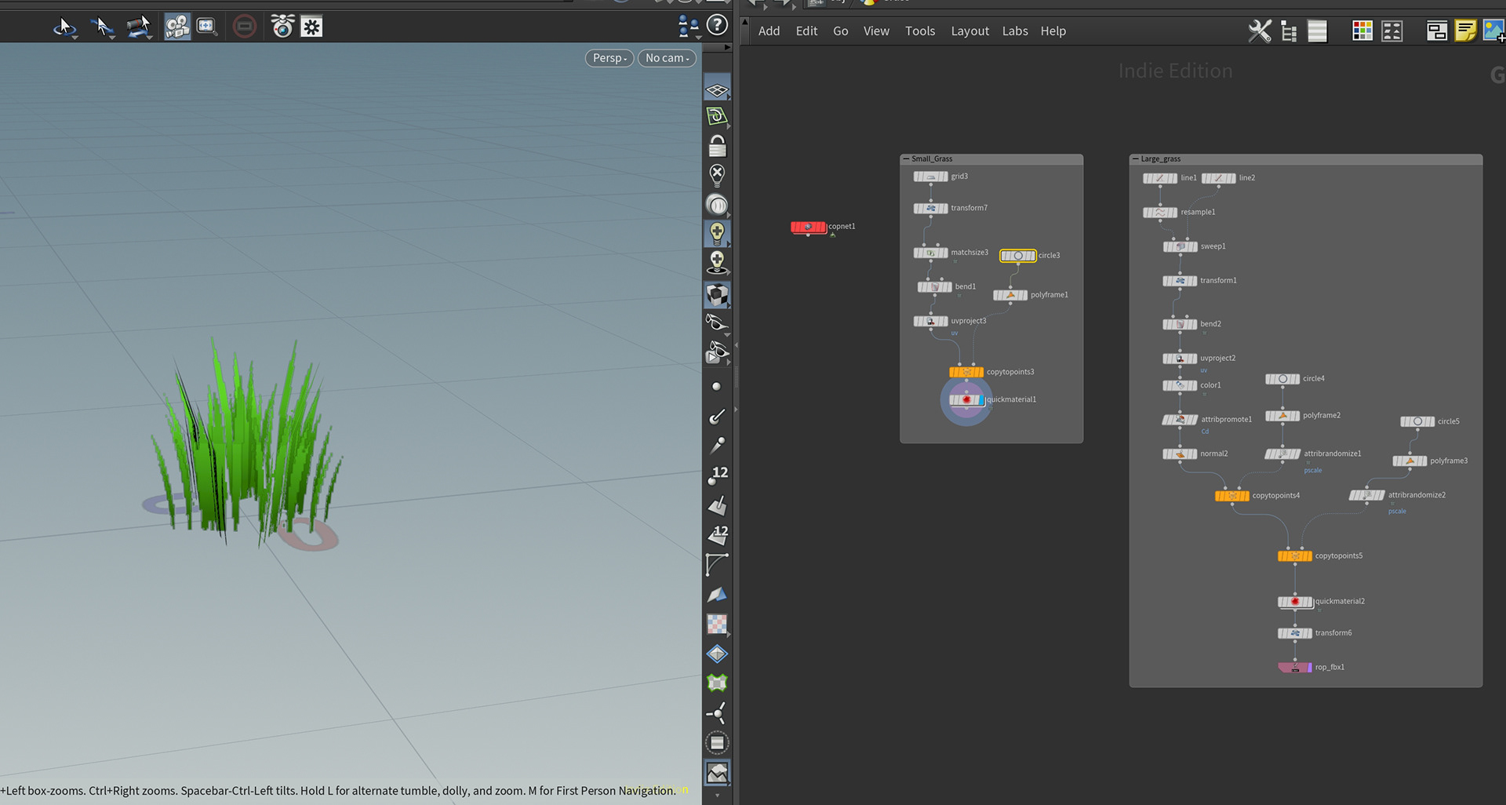Open the Layout menu

[969, 31]
